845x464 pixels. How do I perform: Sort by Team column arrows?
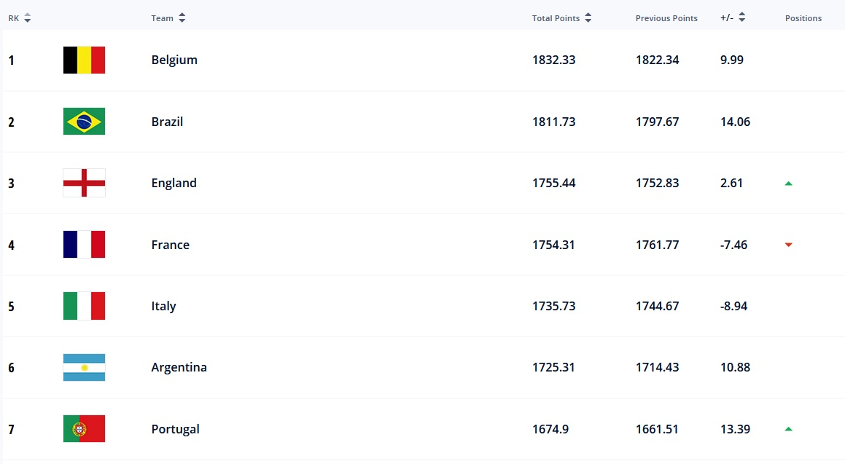coord(182,18)
